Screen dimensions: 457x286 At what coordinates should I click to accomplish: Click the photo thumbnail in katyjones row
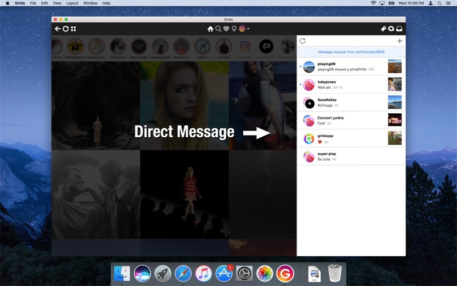coord(395,84)
